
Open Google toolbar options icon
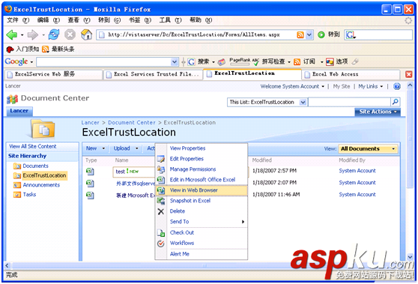tap(330, 62)
